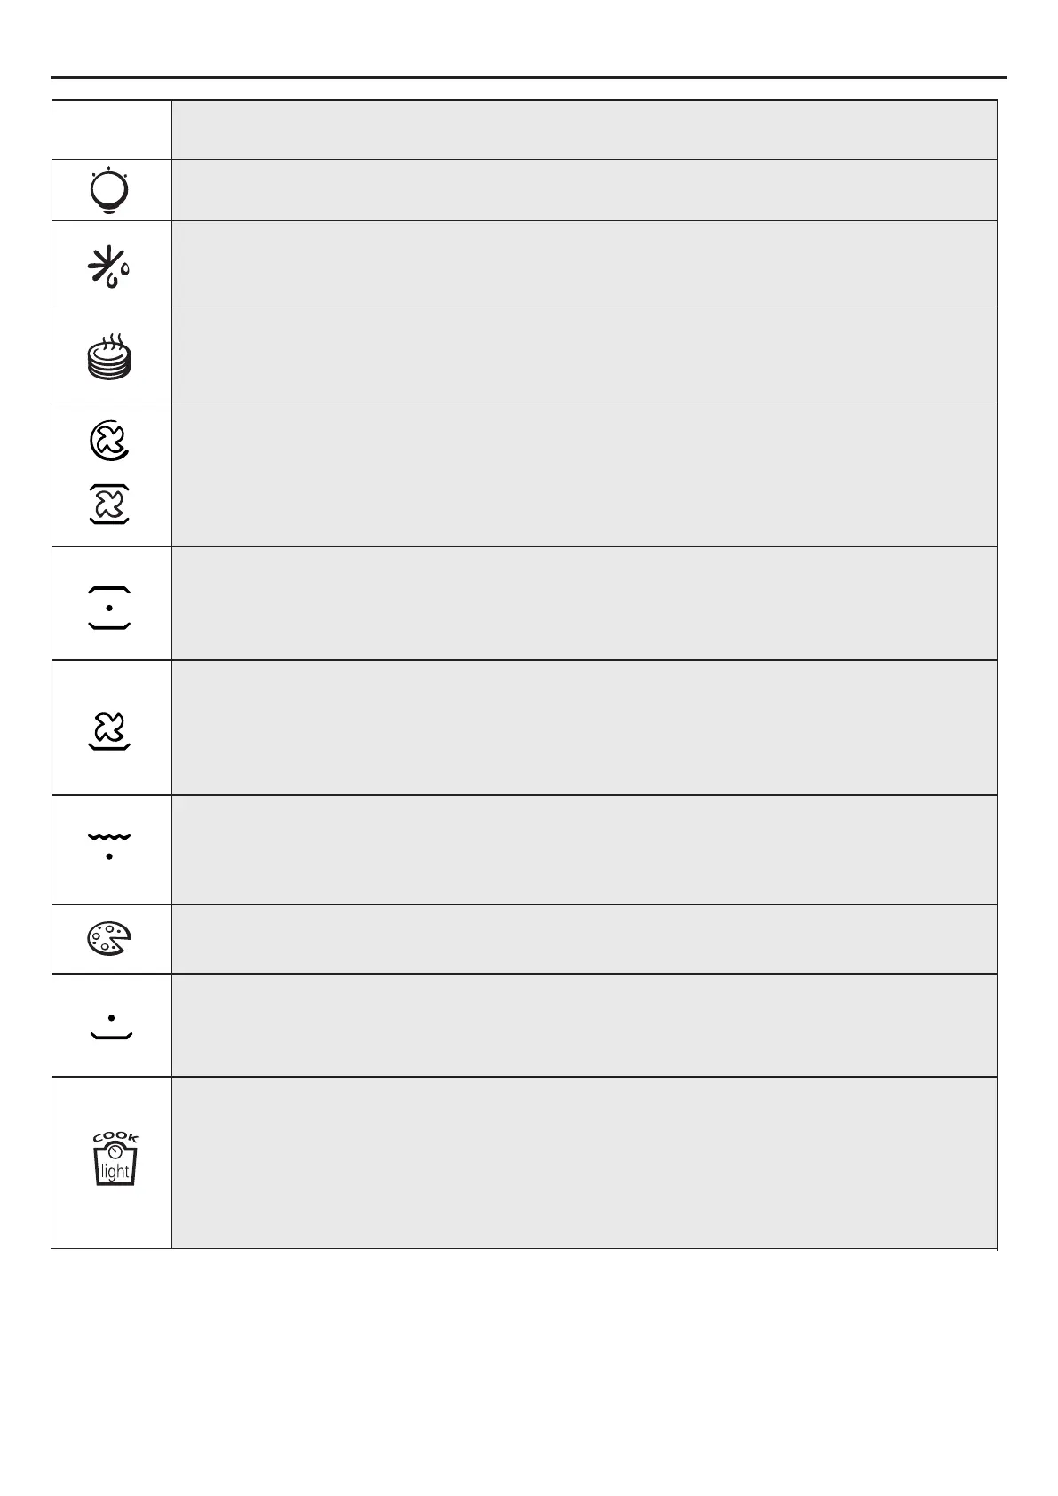1058x1496 pixels.
Task: Click the steaming plate-warmer icon
Action: pos(111,355)
